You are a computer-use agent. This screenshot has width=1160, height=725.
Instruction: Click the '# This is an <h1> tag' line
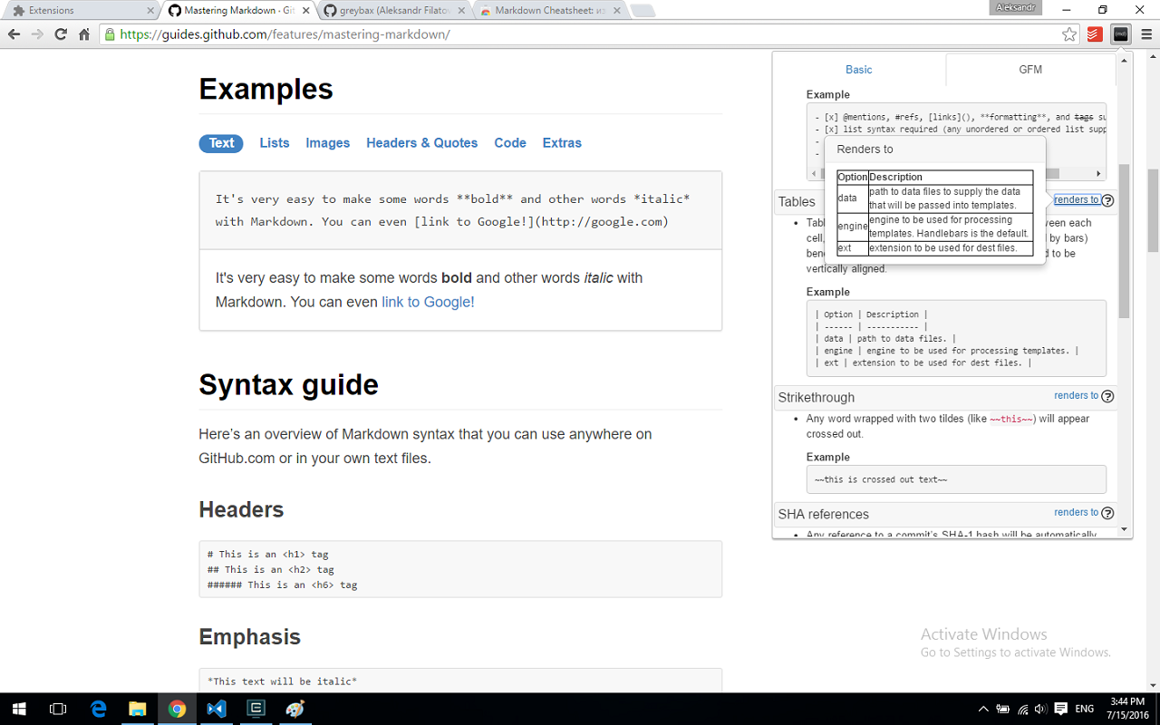point(267,554)
